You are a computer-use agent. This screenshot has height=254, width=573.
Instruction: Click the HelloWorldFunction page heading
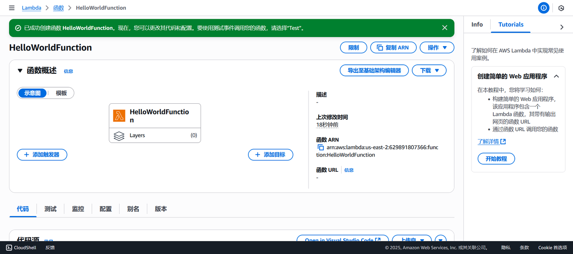(51, 47)
